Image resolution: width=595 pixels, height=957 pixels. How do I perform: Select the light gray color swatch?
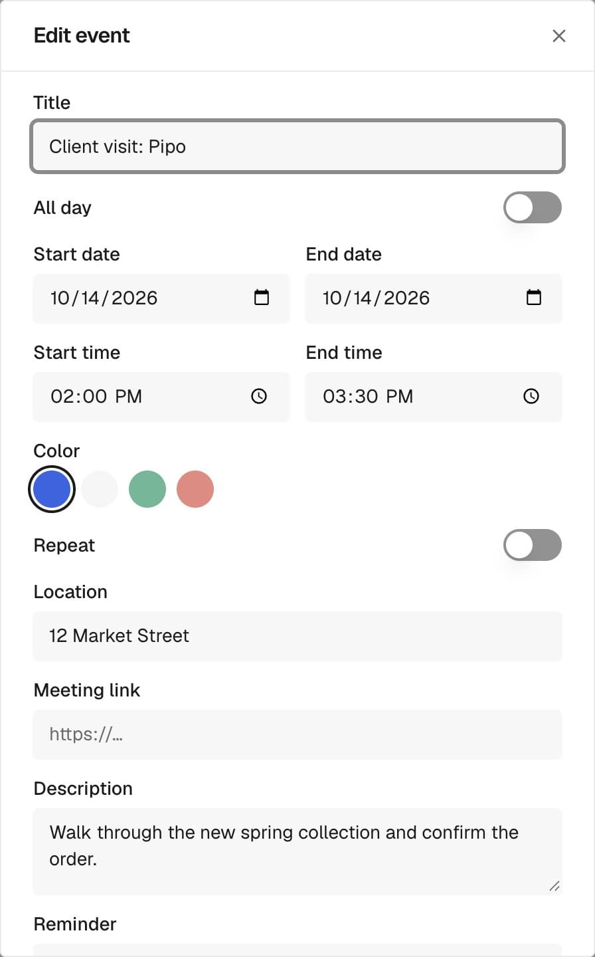pos(100,489)
